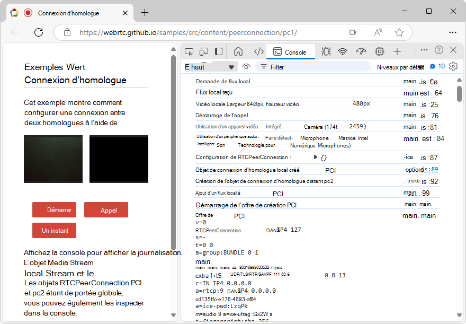Open source link 'main. est : 84'
Viewport: 466px width, 324px height.
[424, 138]
